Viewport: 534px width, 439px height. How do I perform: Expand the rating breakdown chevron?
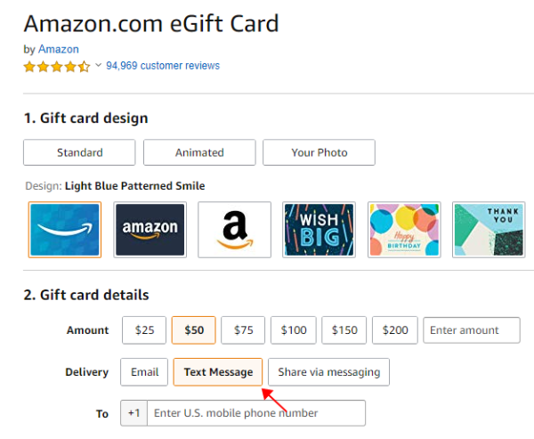click(x=98, y=65)
